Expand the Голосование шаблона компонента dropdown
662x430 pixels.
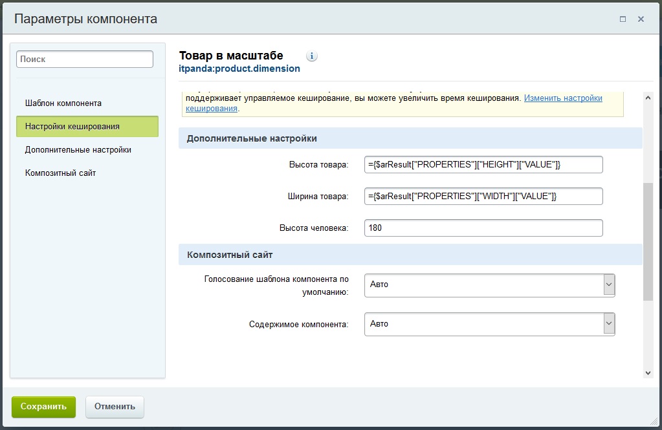[x=489, y=285]
